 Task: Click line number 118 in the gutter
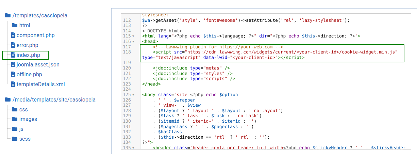pos(127,52)
